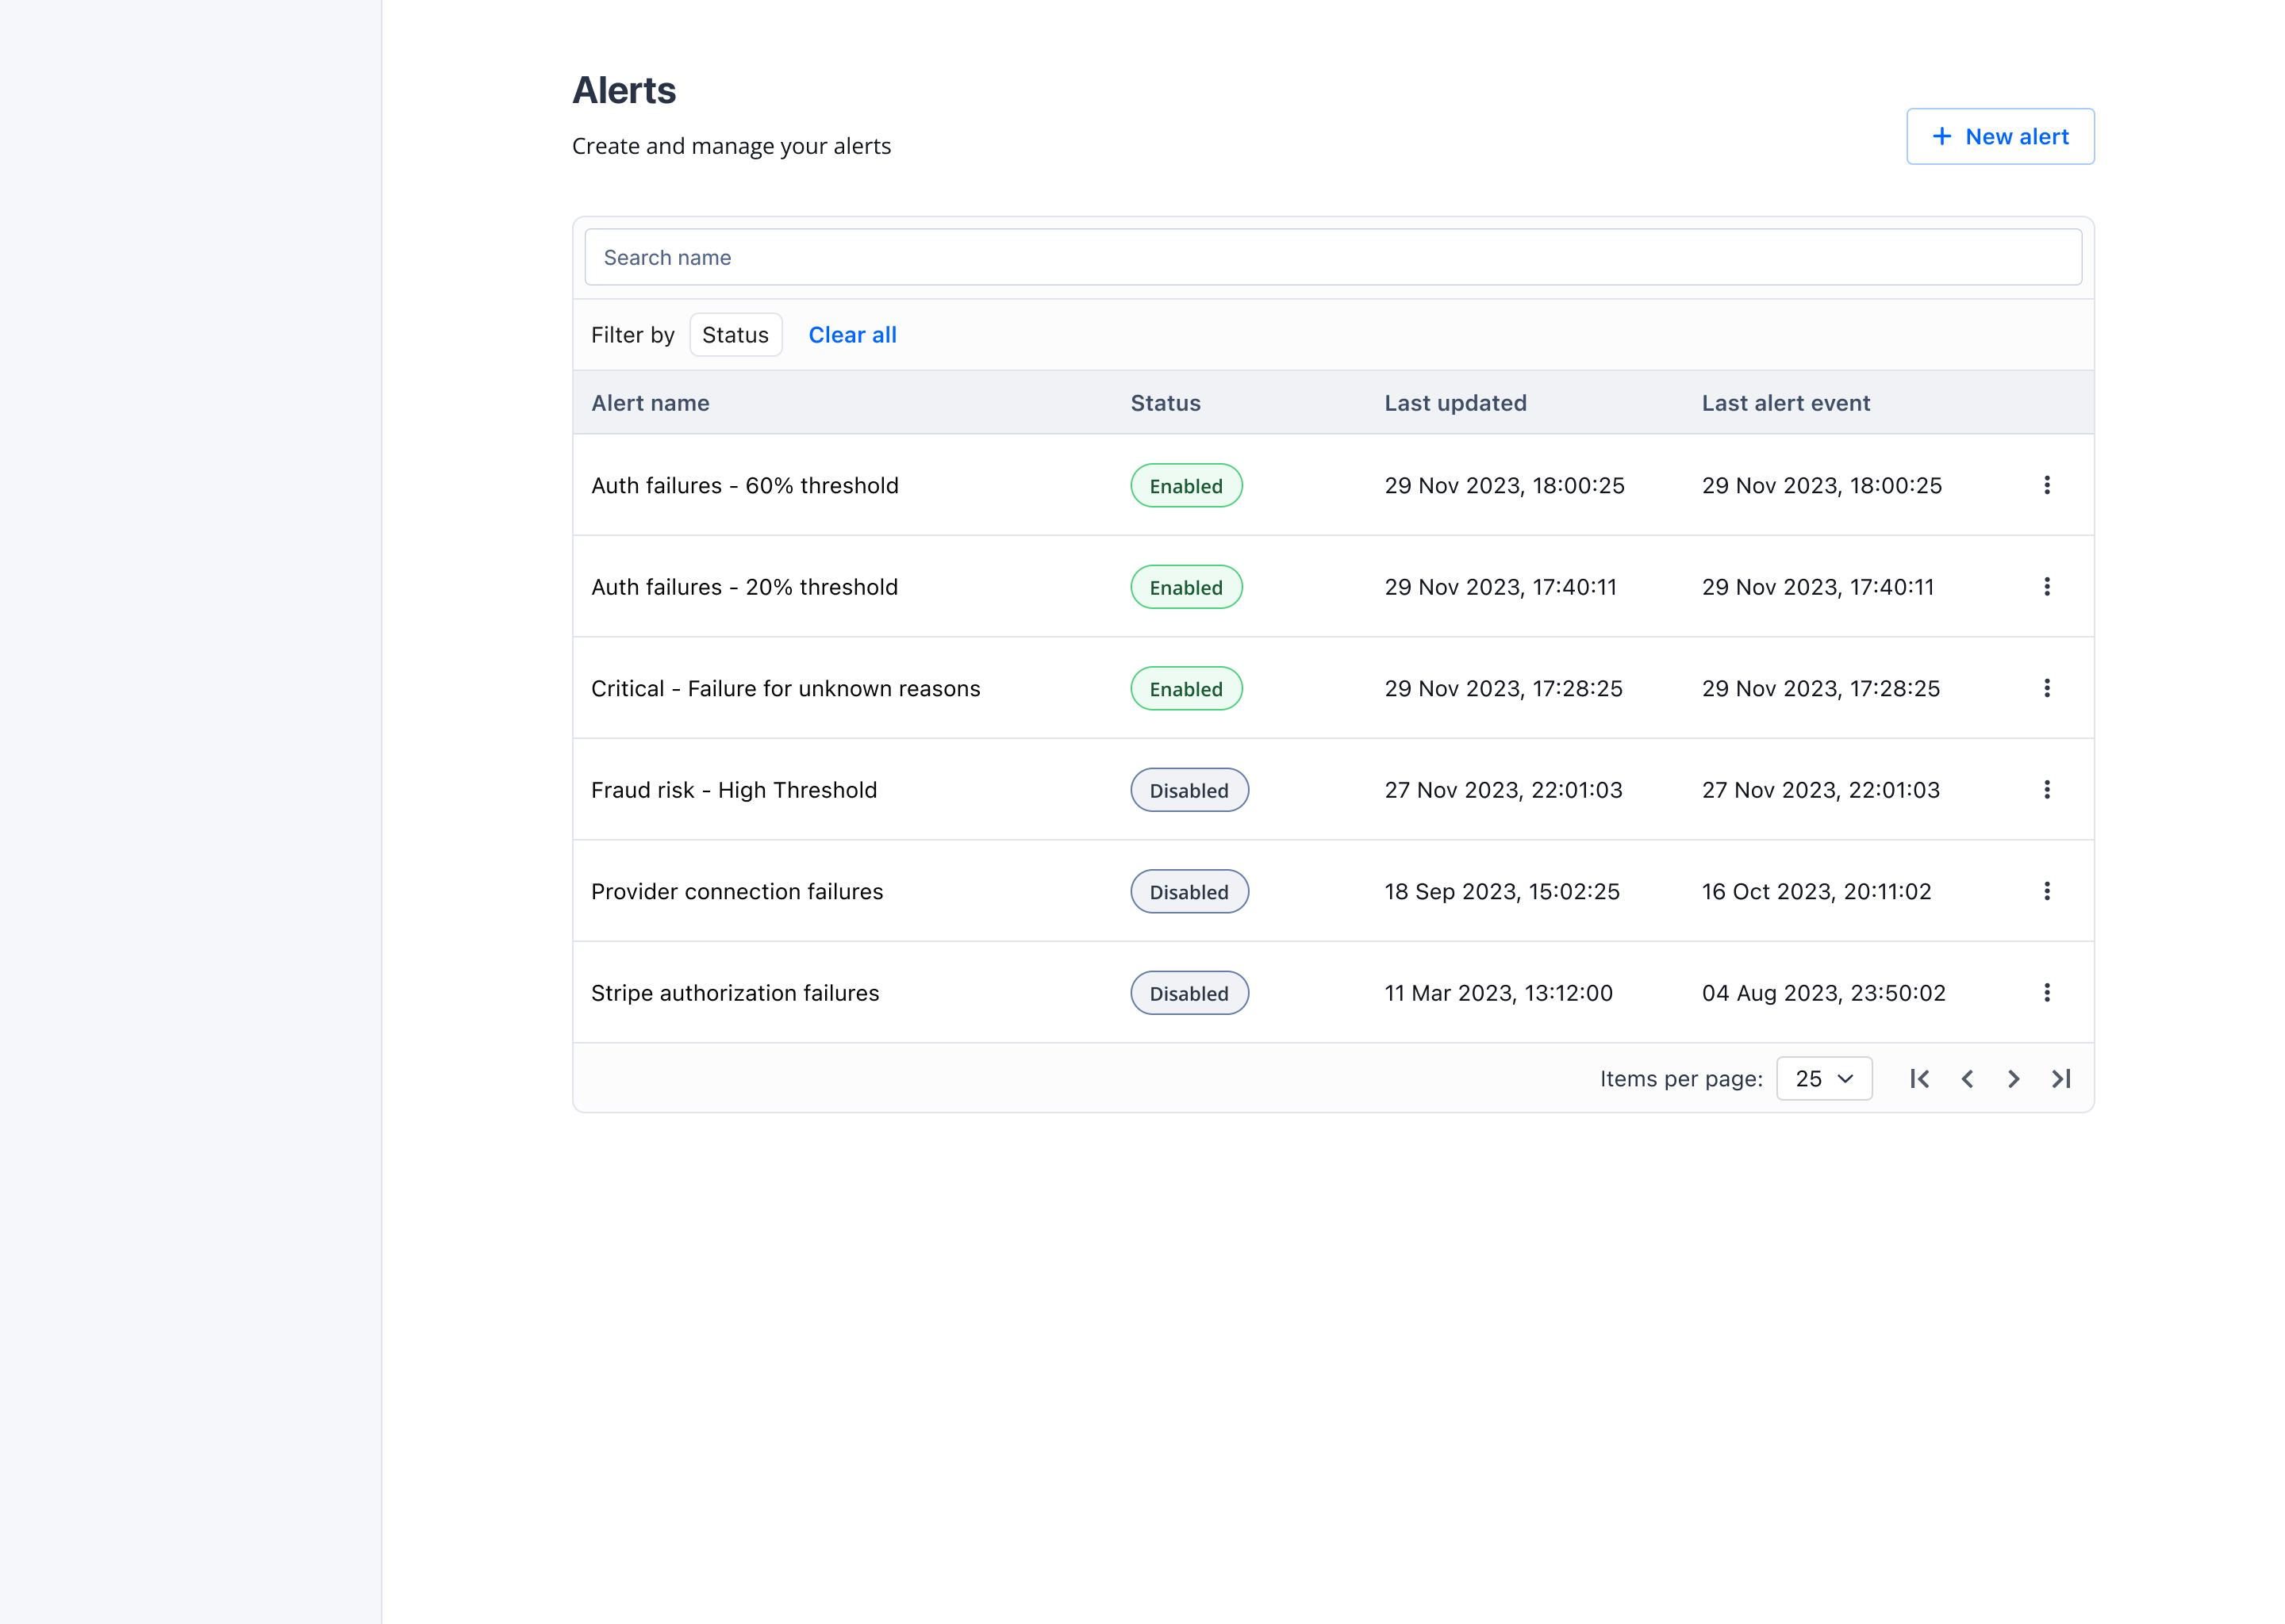Click the Alerts page heading

(x=624, y=91)
